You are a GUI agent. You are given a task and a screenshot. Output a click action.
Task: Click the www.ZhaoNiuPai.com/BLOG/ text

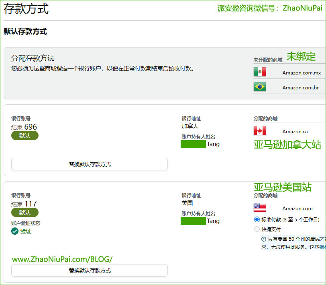tap(62, 259)
